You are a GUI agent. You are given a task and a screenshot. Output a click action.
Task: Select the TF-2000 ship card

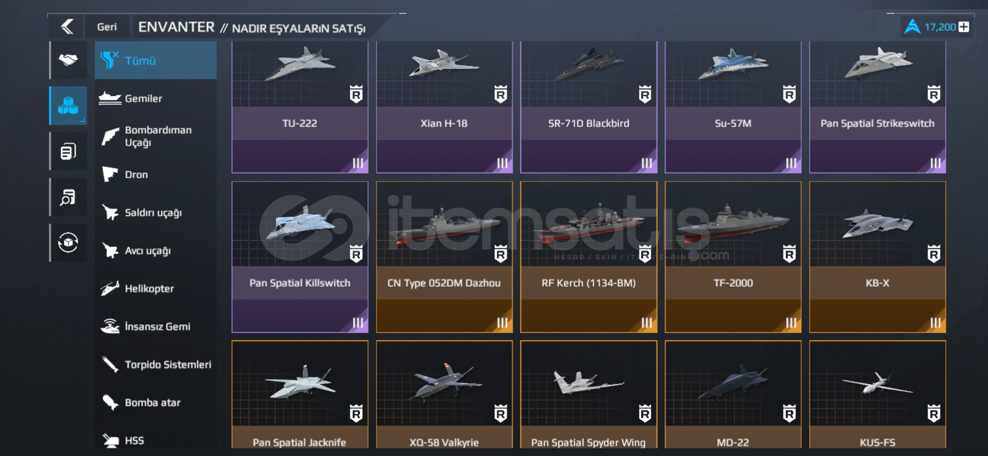coord(733,257)
